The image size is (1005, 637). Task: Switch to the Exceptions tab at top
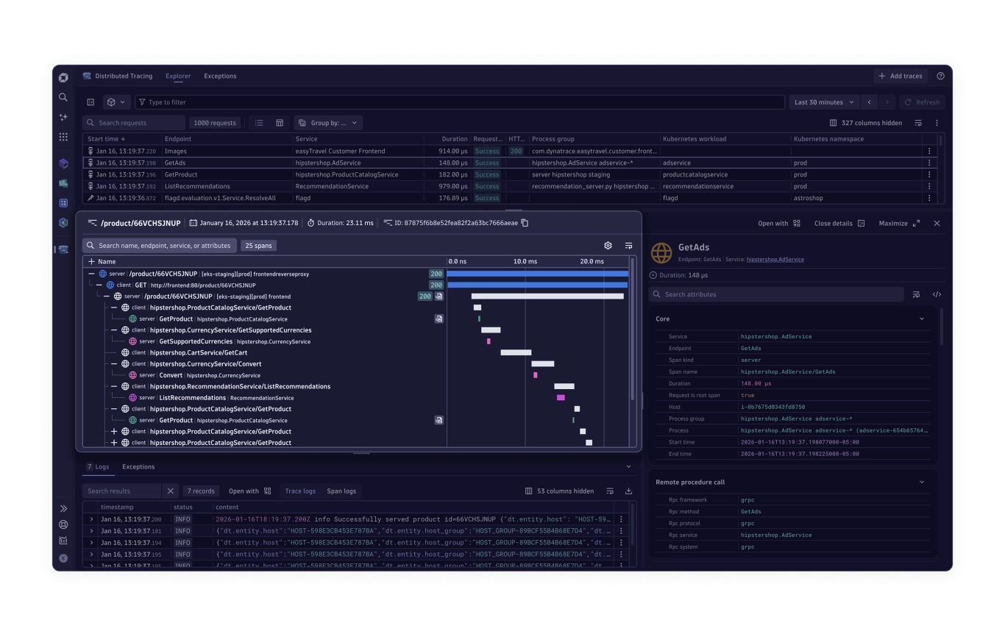tap(220, 76)
